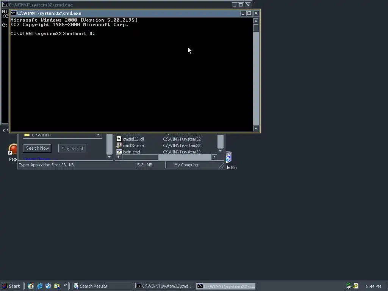This screenshot has width=388, height=291.
Task: Click the Outlook Express Quick Launch icon
Action: [x=48, y=286]
